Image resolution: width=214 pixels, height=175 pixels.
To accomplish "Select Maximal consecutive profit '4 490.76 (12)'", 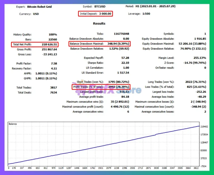I will pos(120,107).
